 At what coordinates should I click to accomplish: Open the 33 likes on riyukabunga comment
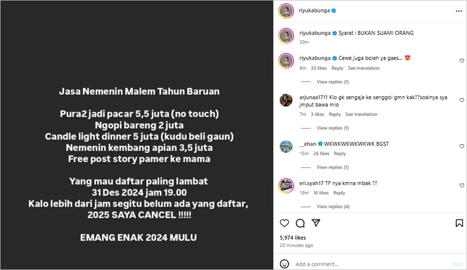319,68
